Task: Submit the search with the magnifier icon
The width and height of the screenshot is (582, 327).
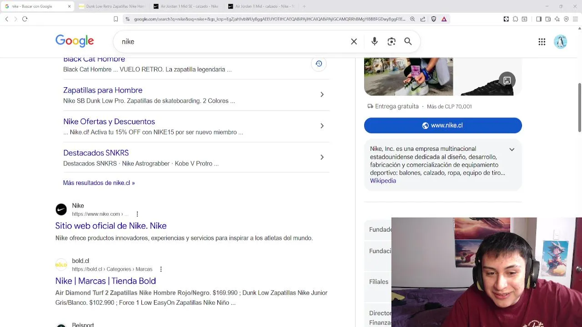Action: click(408, 41)
